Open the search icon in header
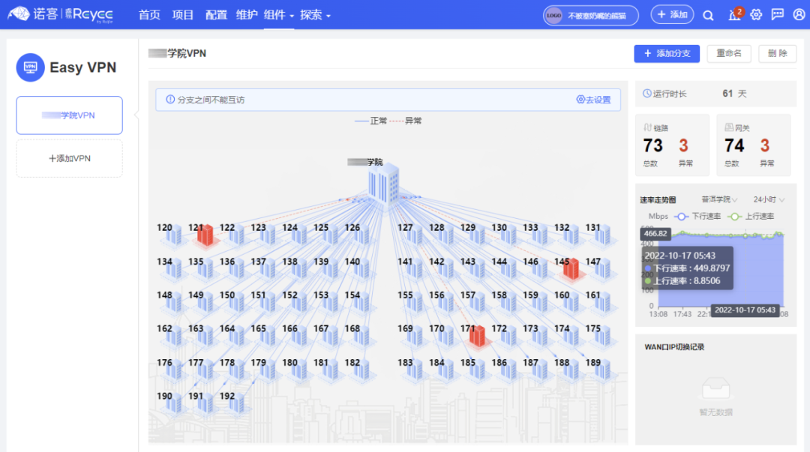The width and height of the screenshot is (810, 452). (x=708, y=16)
